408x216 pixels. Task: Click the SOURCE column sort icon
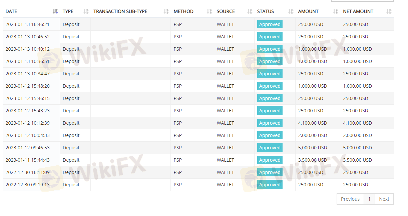[250, 11]
